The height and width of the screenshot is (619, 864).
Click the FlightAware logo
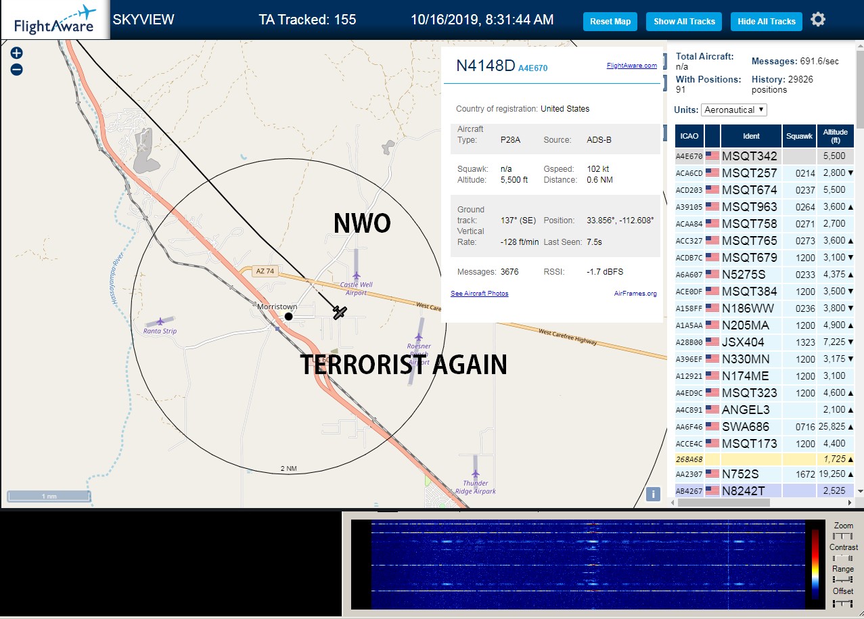click(x=55, y=20)
